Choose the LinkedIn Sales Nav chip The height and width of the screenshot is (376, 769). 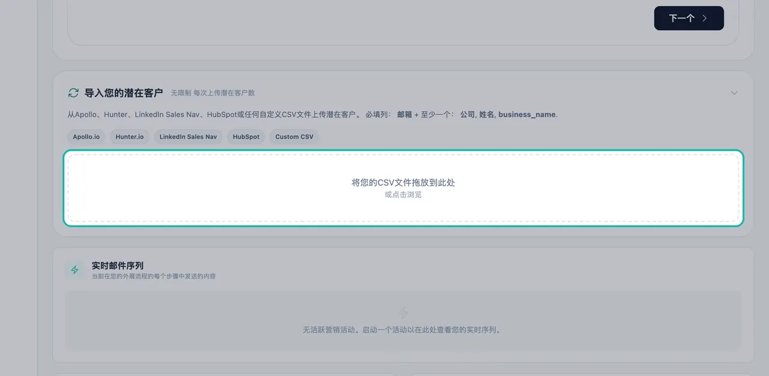coord(188,136)
